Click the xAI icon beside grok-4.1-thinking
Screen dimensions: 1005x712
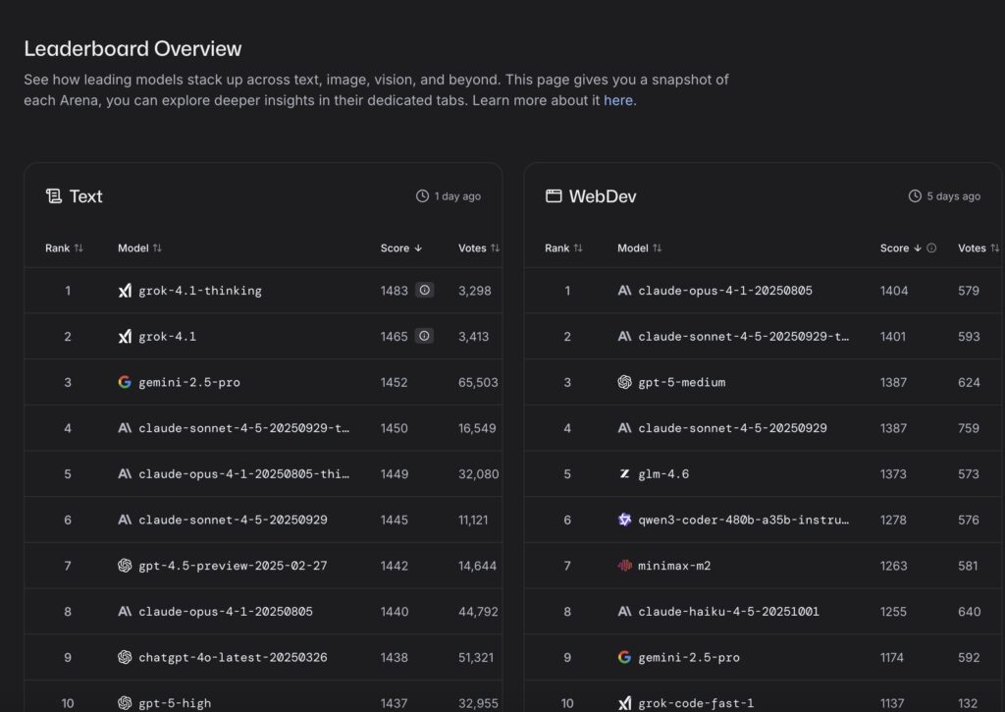[125, 291]
